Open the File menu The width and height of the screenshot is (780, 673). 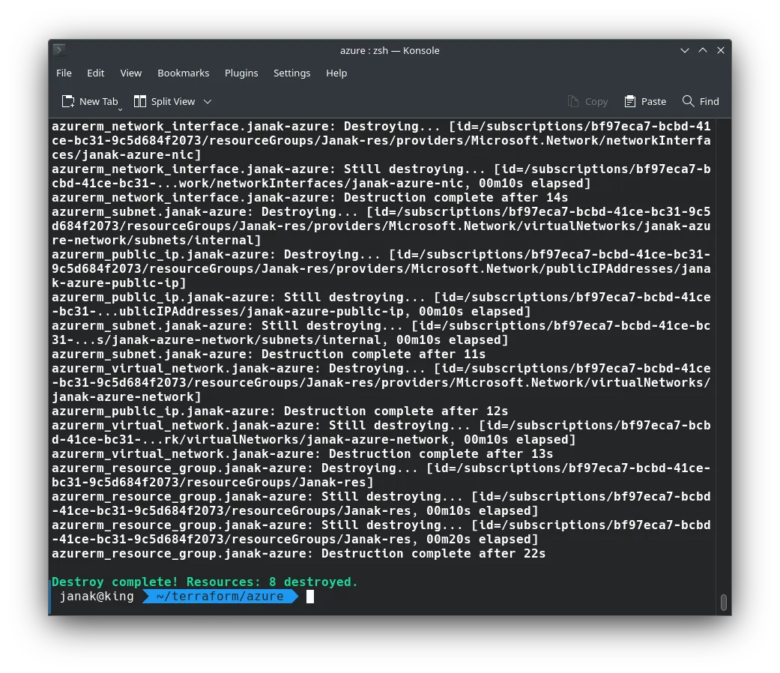point(64,73)
